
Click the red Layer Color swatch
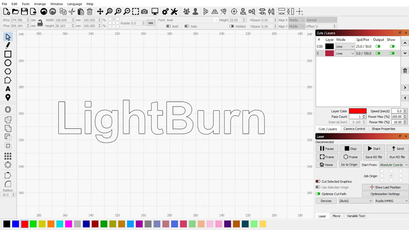click(357, 111)
